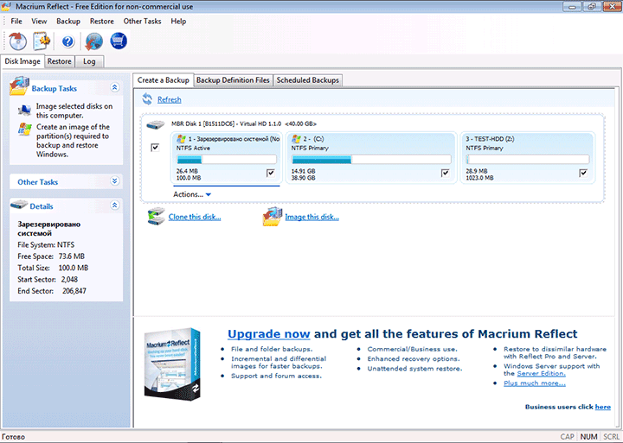623x443 pixels.
Task: Open the Server Edition link
Action: point(541,374)
